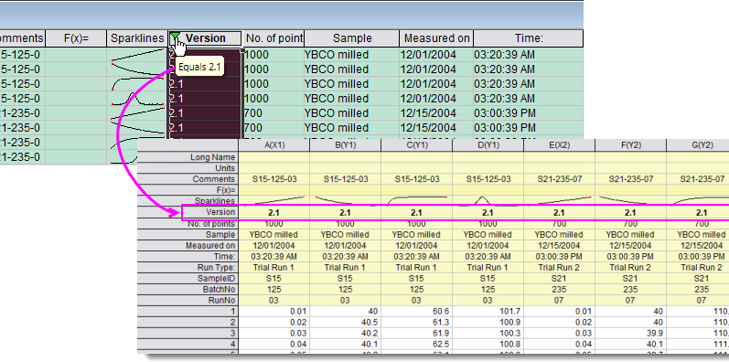729x362 pixels.
Task: Click the sparkline thumbnail in column D(Y1)
Action: (x=488, y=201)
